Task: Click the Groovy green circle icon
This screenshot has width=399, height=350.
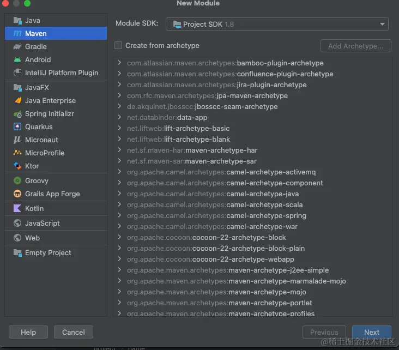Action: 17,180
